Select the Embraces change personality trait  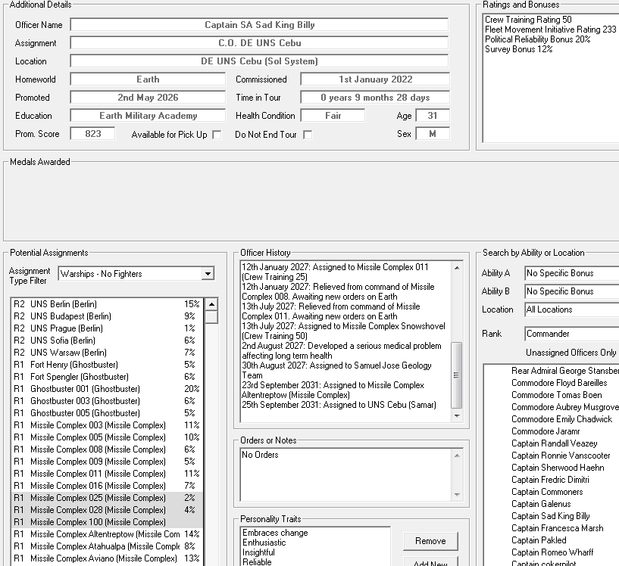(275, 533)
